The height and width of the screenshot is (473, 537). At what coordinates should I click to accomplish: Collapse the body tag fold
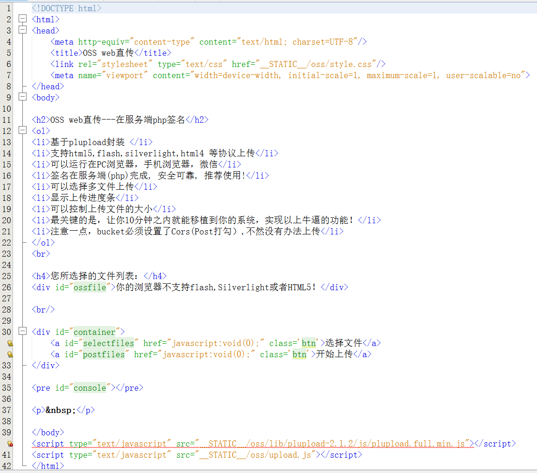pos(22,97)
